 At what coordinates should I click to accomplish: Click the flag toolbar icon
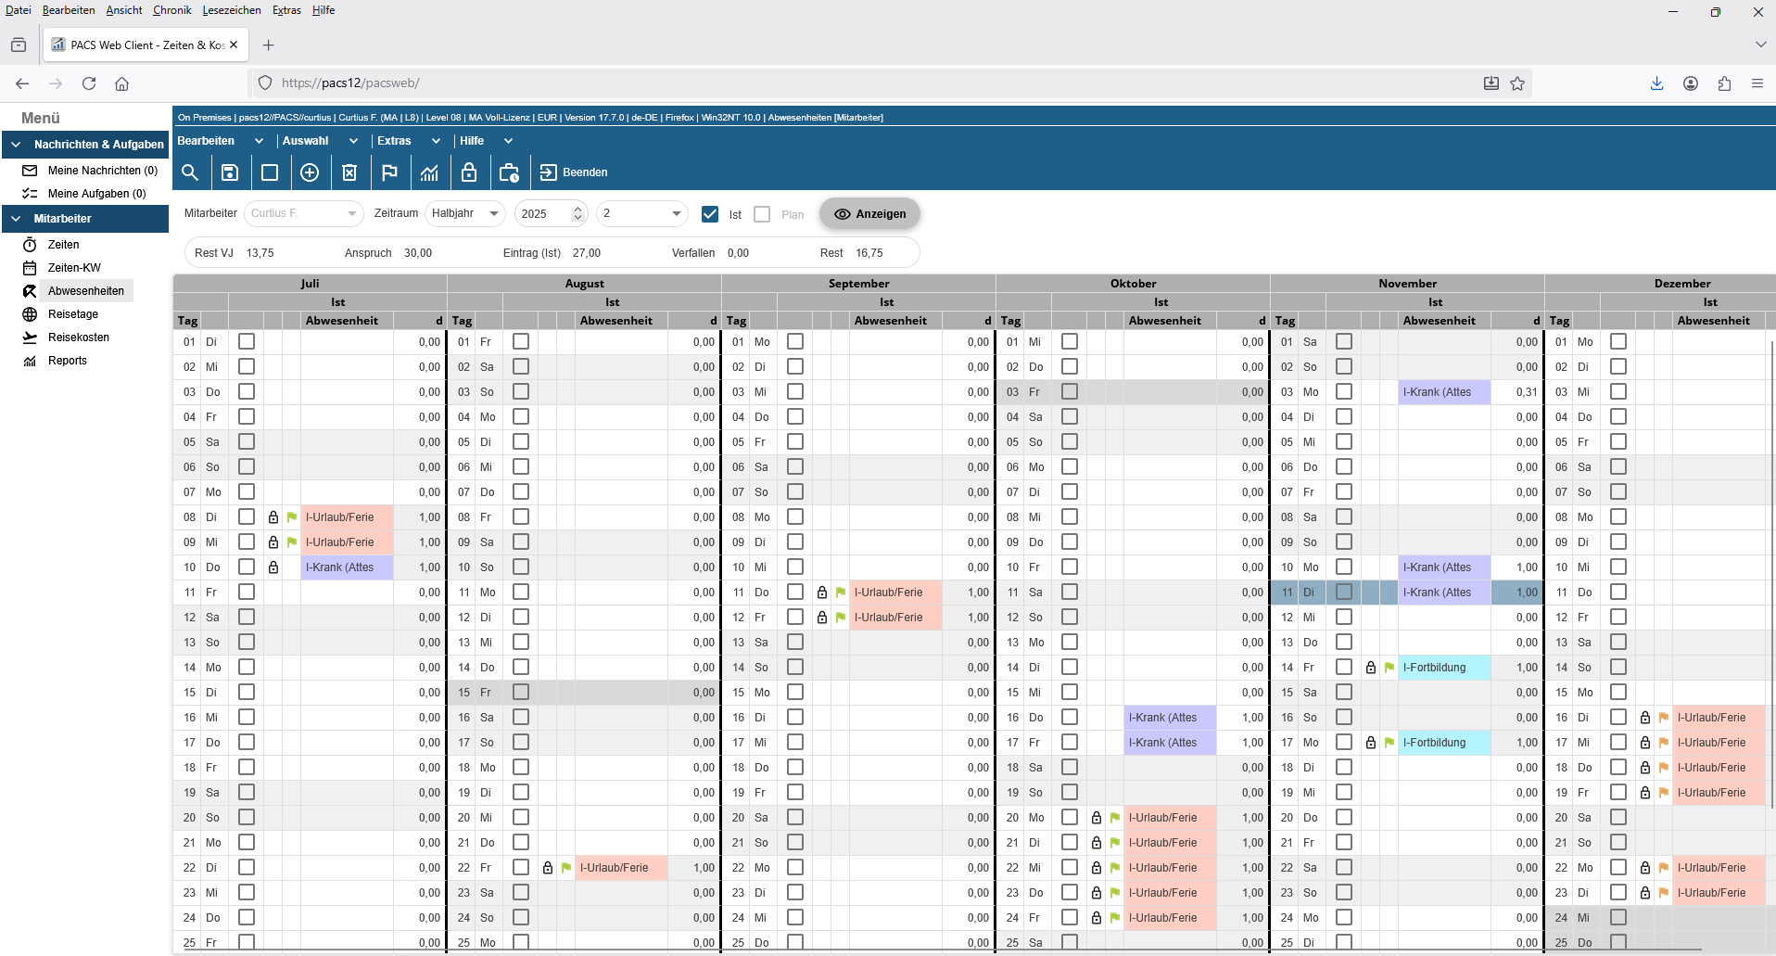point(389,172)
